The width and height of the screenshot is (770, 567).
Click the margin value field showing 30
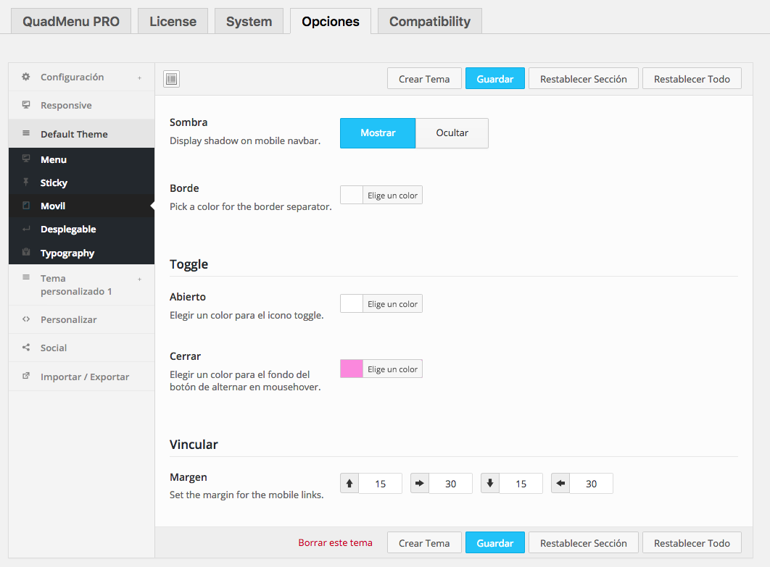[451, 483]
